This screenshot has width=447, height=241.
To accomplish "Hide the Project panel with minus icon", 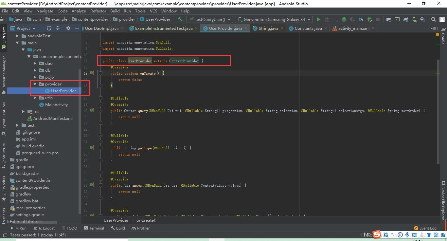I will pos(77,28).
